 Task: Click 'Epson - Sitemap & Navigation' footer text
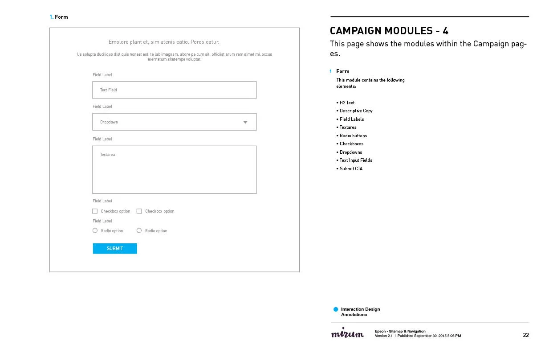(x=400, y=331)
